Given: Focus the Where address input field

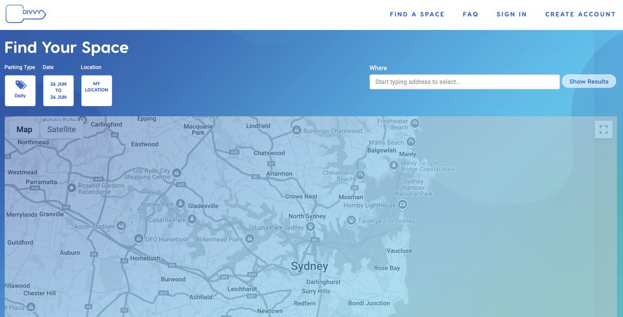Looking at the screenshot, I should coord(465,82).
